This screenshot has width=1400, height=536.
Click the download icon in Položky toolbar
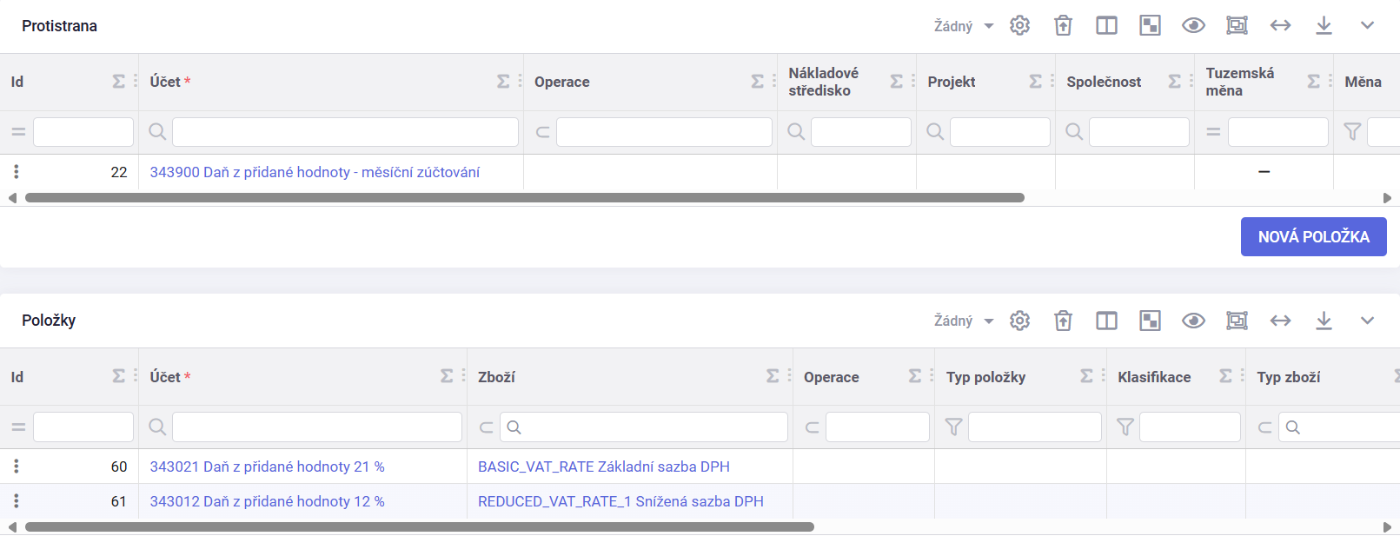(1324, 321)
